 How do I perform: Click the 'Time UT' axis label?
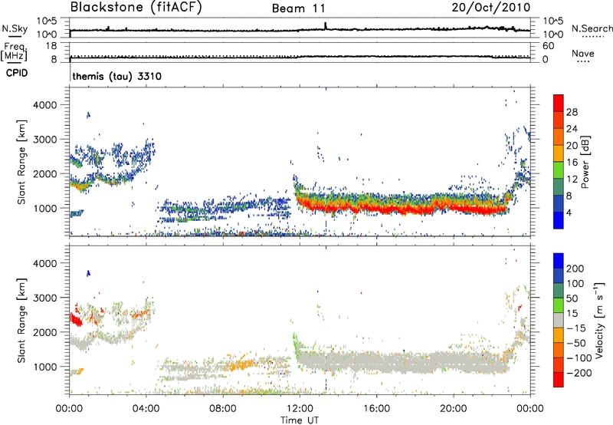click(300, 420)
